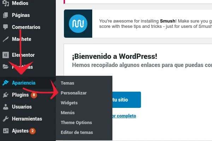The height and width of the screenshot is (141, 212).
Task: Open the Plugins menu item
Action: [20, 95]
